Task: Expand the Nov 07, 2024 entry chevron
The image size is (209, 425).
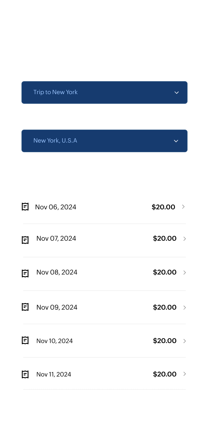Action: (185, 239)
